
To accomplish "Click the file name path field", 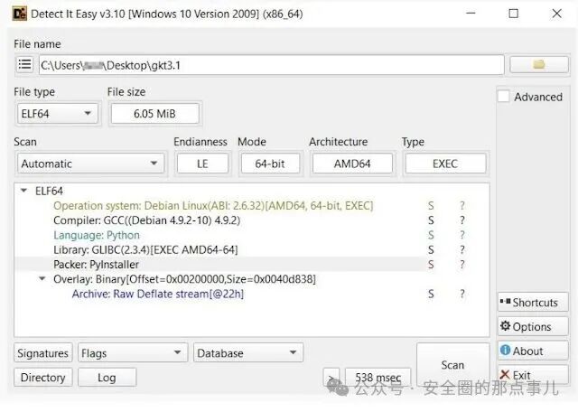I will tap(271, 65).
